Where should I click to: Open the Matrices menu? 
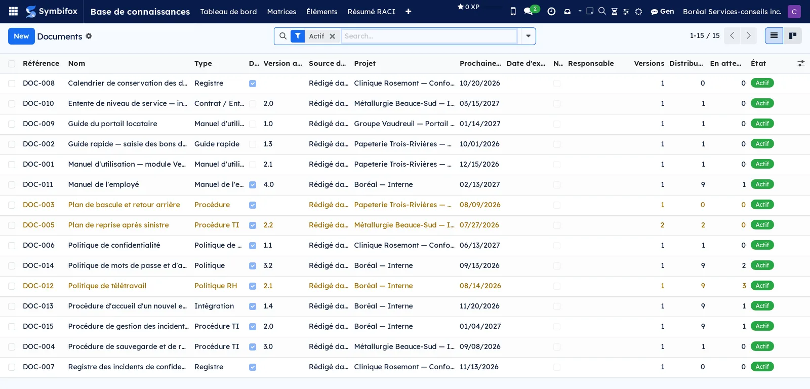[281, 11]
